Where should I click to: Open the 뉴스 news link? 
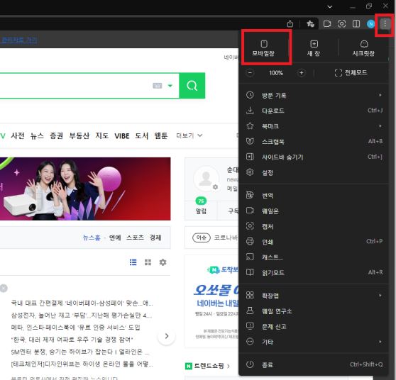(x=37, y=135)
